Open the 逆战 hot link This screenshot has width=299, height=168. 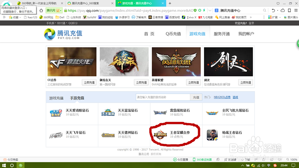pos(235,97)
